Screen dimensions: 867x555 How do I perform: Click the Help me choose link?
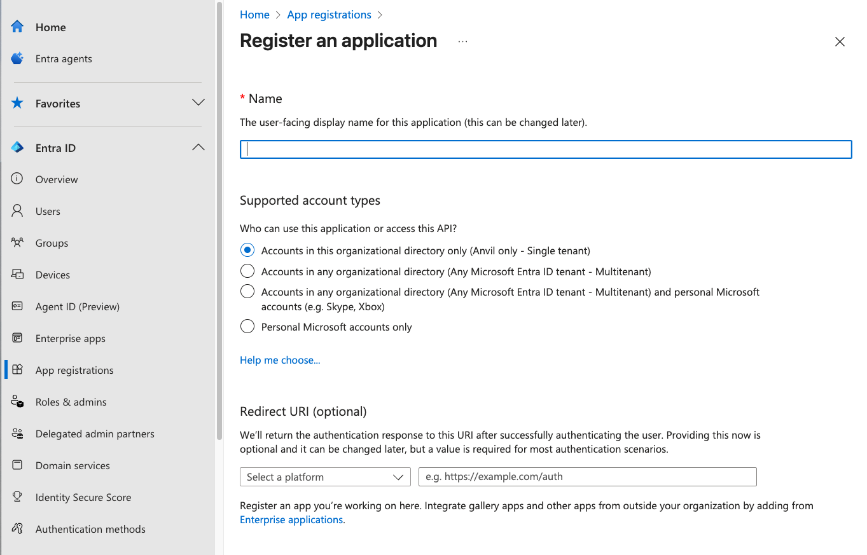tap(280, 360)
